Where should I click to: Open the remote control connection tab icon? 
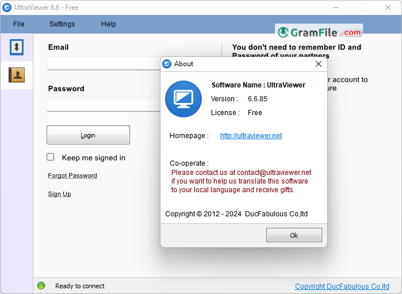[x=17, y=47]
